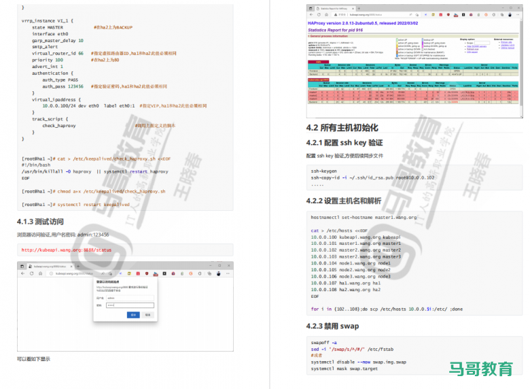Open the http://kubeapi.wang.org:8888/status link in the document
530x389 pixels.
coord(66,250)
